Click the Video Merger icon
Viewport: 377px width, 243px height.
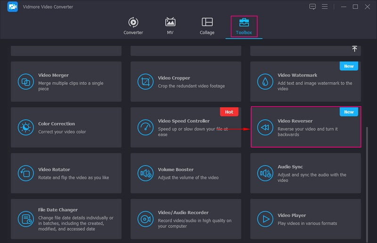(x=26, y=82)
